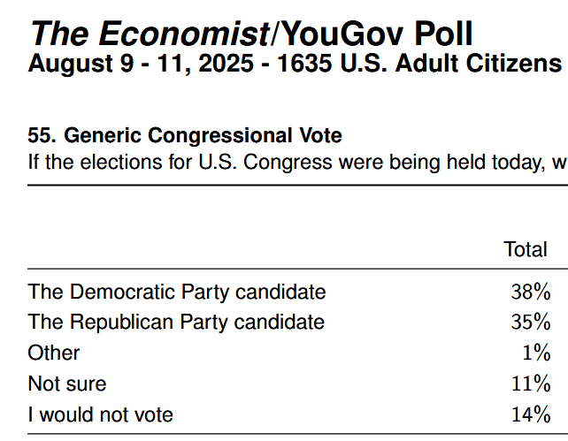Click the 'YouGov Poll' heading text
This screenshot has height=441, width=568.
376,34
